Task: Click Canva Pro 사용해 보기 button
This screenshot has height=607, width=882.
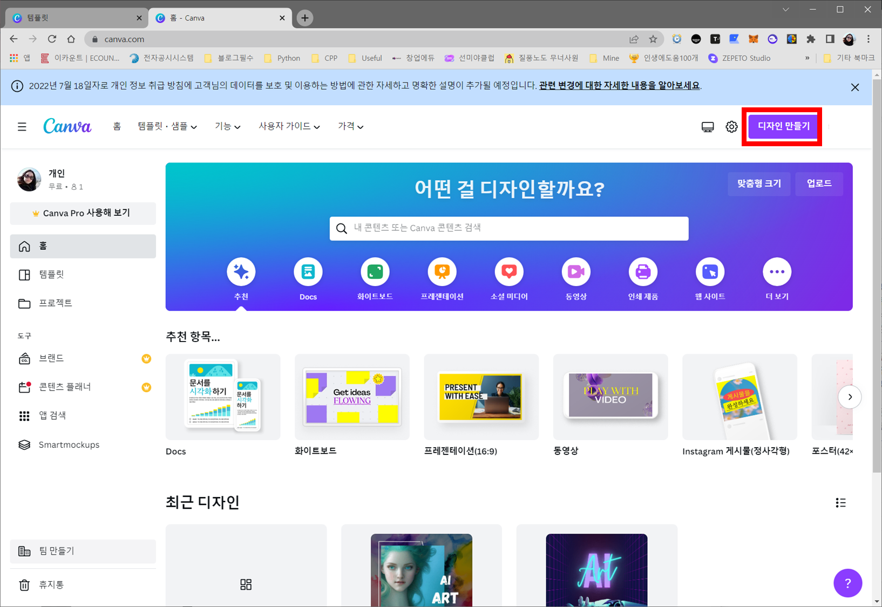Action: click(83, 213)
